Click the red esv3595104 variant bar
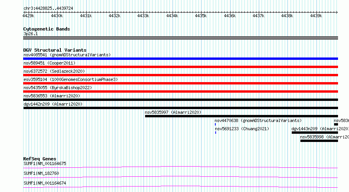349x192 pixels. coord(180,83)
